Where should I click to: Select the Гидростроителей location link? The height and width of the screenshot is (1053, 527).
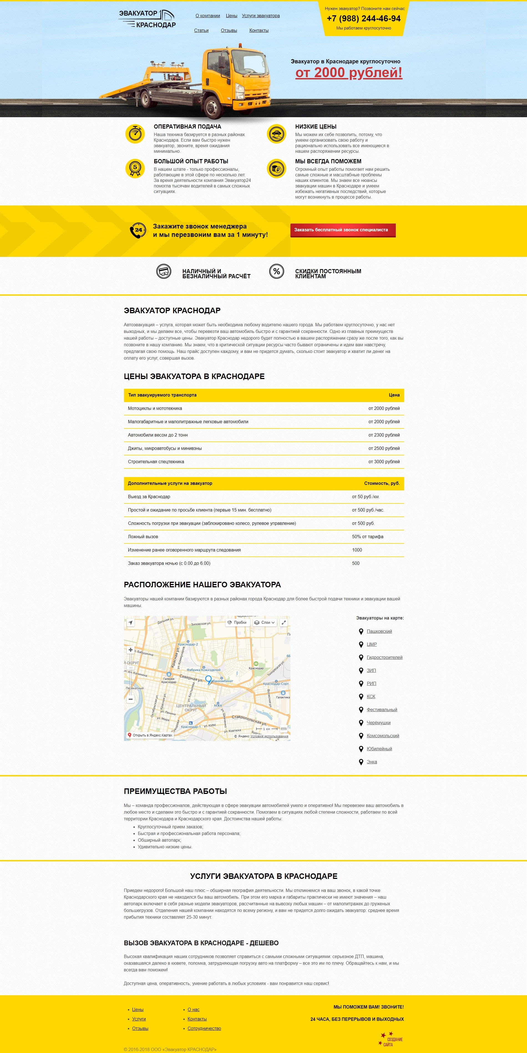coord(384,657)
